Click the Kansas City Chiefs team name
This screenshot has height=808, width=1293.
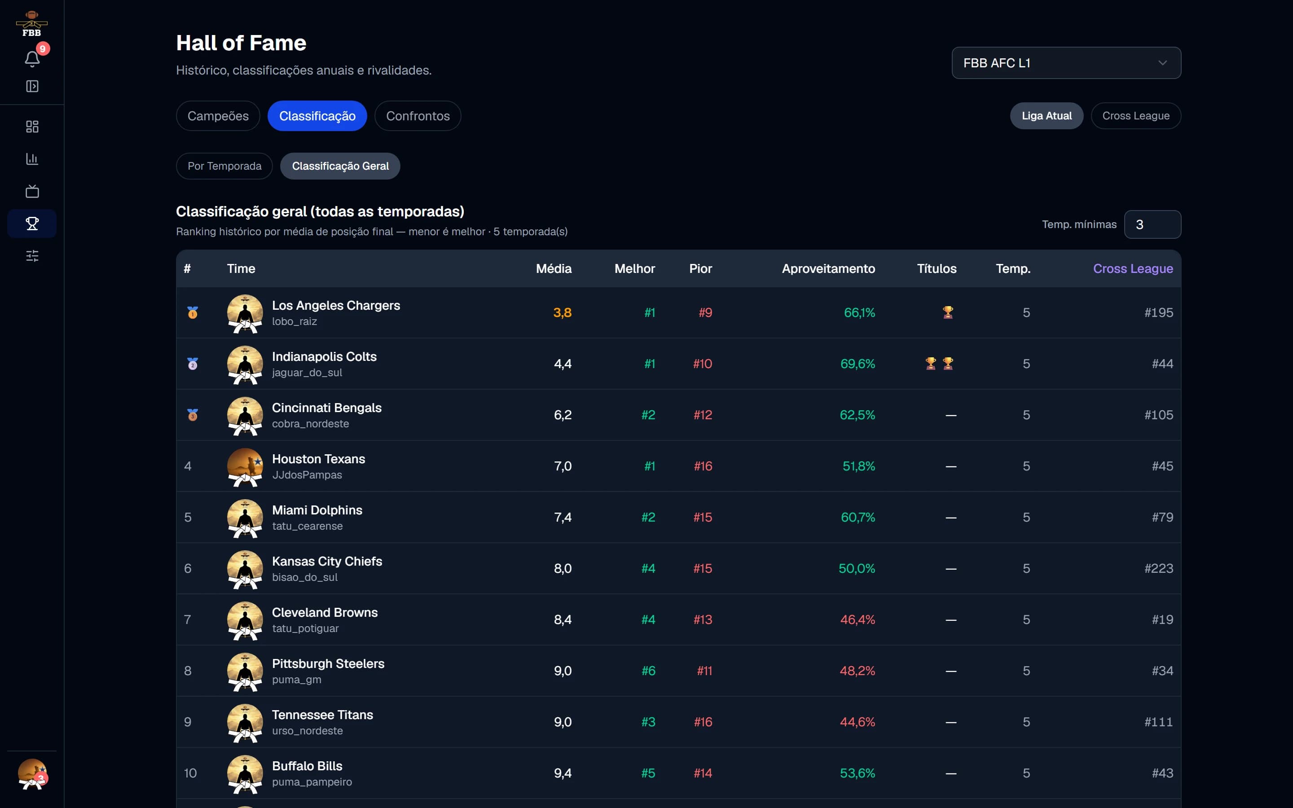(327, 561)
